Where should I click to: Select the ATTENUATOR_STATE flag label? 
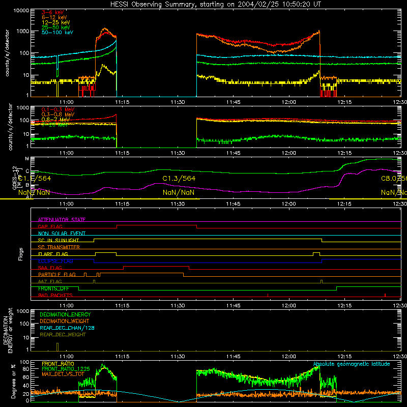(62, 220)
